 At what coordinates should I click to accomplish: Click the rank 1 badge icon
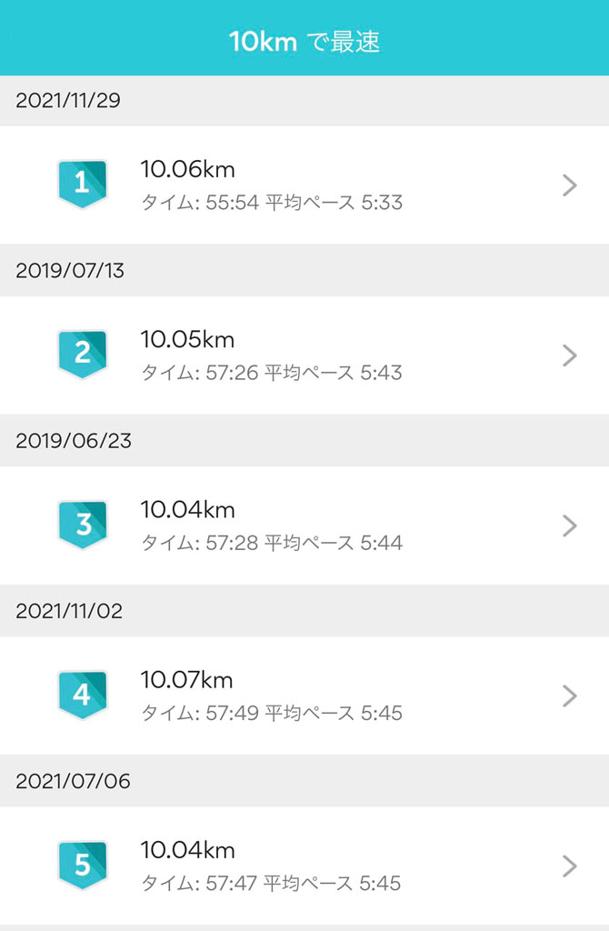[82, 185]
